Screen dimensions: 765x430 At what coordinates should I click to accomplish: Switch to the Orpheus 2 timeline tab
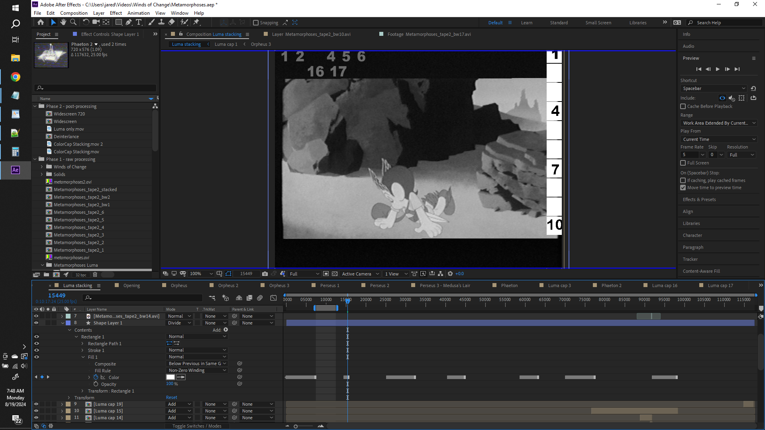click(x=228, y=285)
